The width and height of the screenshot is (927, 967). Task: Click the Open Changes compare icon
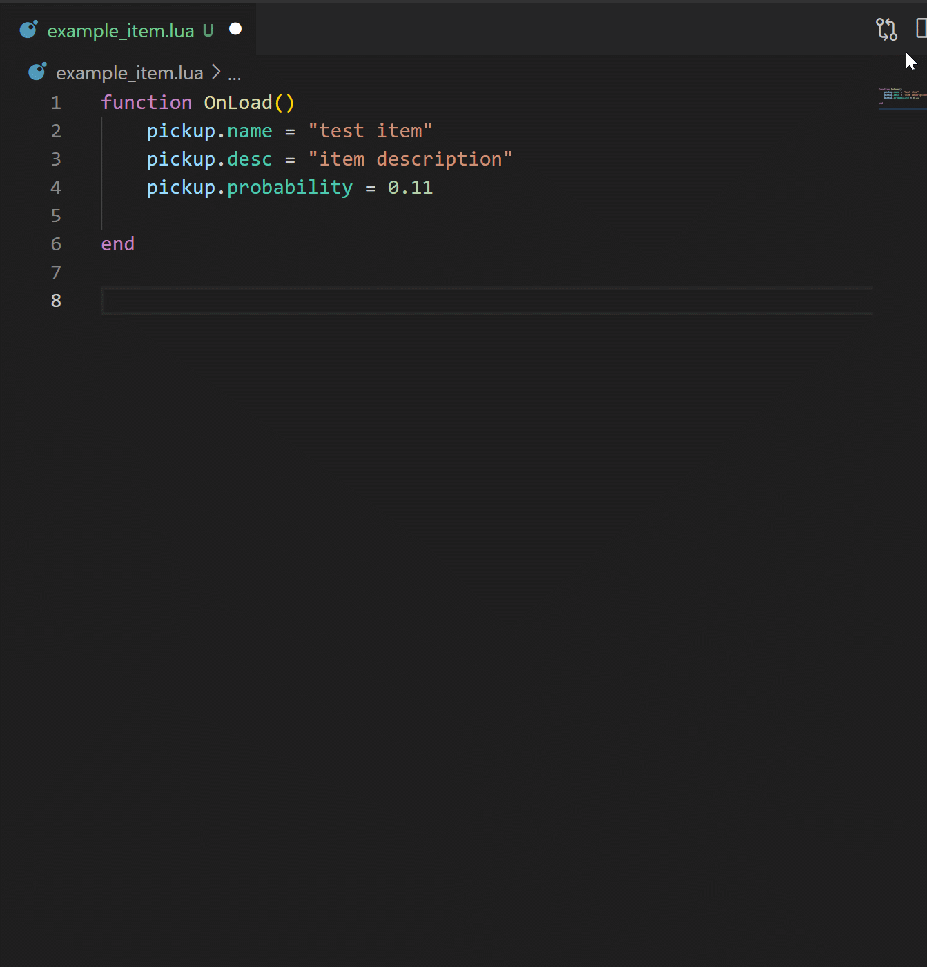click(886, 30)
